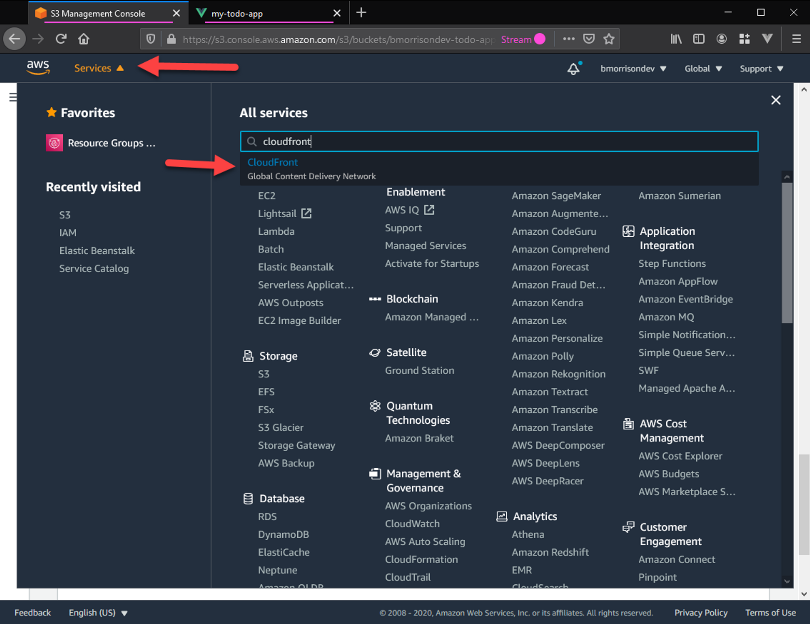Click the AWS logo home icon
810x624 pixels.
(38, 68)
